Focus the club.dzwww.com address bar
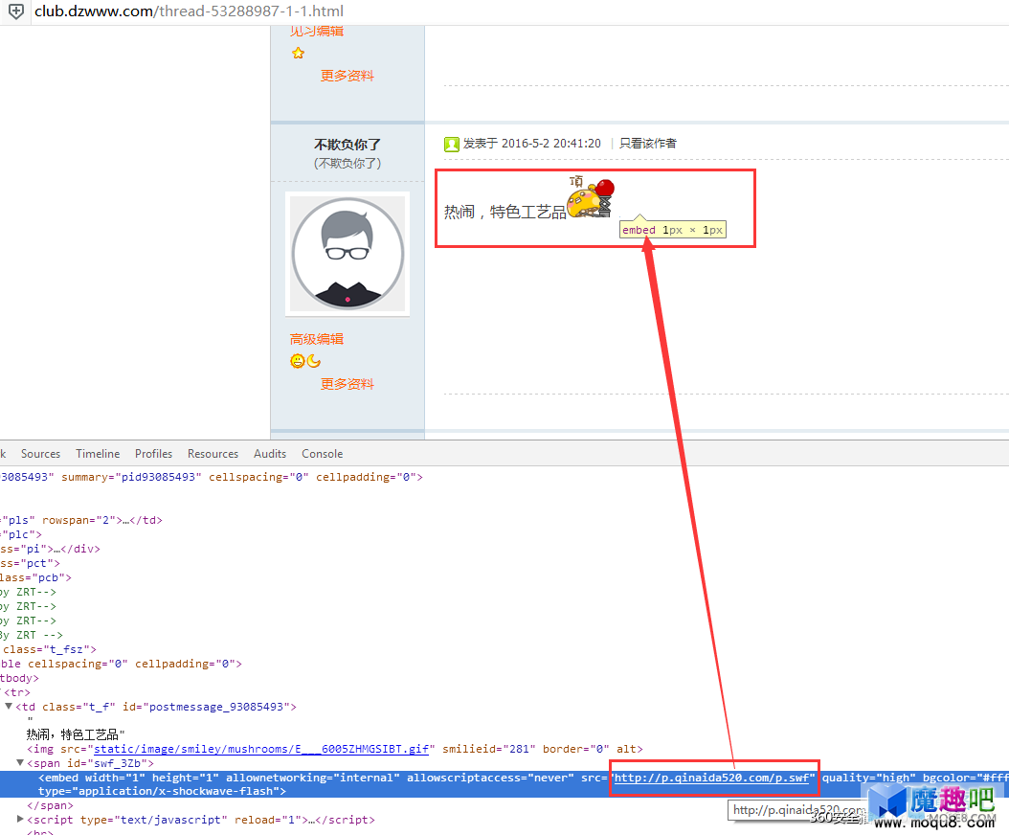Image resolution: width=1009 pixels, height=835 pixels. coord(190,11)
